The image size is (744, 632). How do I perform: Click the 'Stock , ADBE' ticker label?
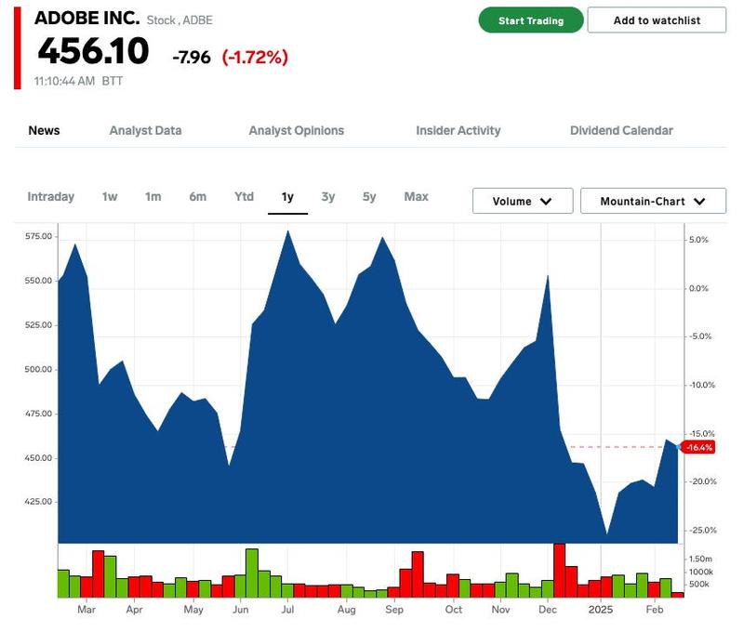179,20
